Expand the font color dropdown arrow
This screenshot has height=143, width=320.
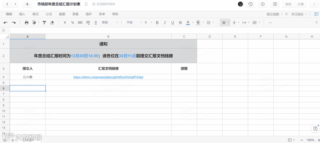(x=193, y=23)
